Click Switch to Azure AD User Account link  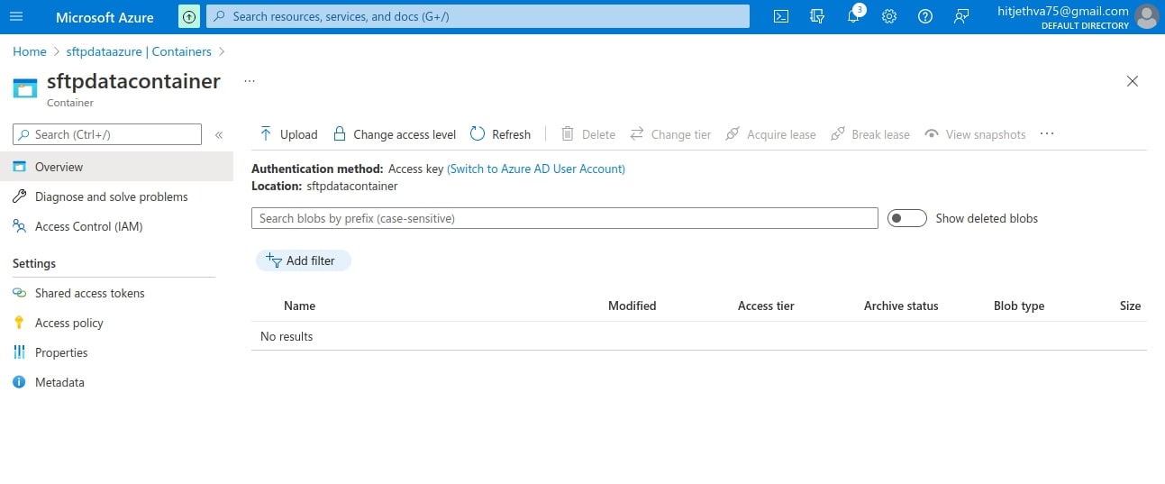(x=536, y=169)
